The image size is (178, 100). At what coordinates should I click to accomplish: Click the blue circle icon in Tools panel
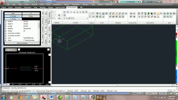(x=100, y=14)
